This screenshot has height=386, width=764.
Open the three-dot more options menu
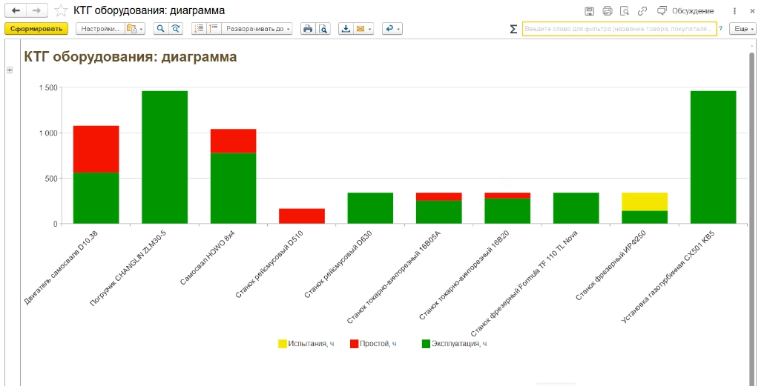click(734, 11)
